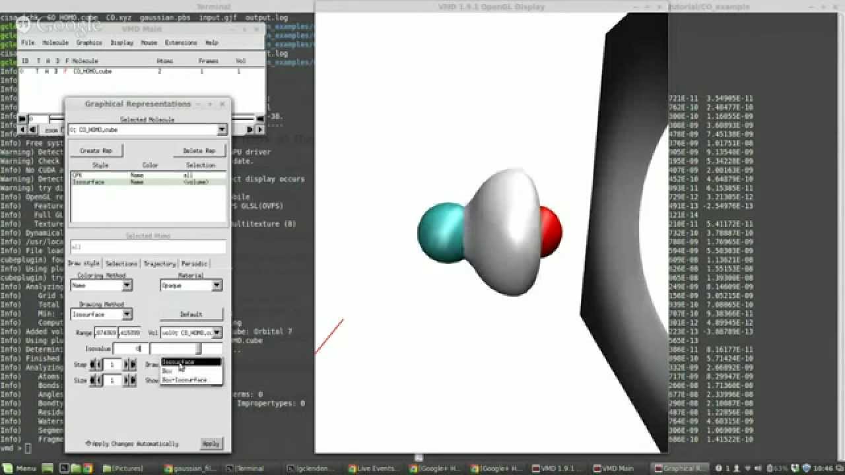Click the Delete Rep button
This screenshot has width=845, height=475.
pyautogui.click(x=199, y=150)
